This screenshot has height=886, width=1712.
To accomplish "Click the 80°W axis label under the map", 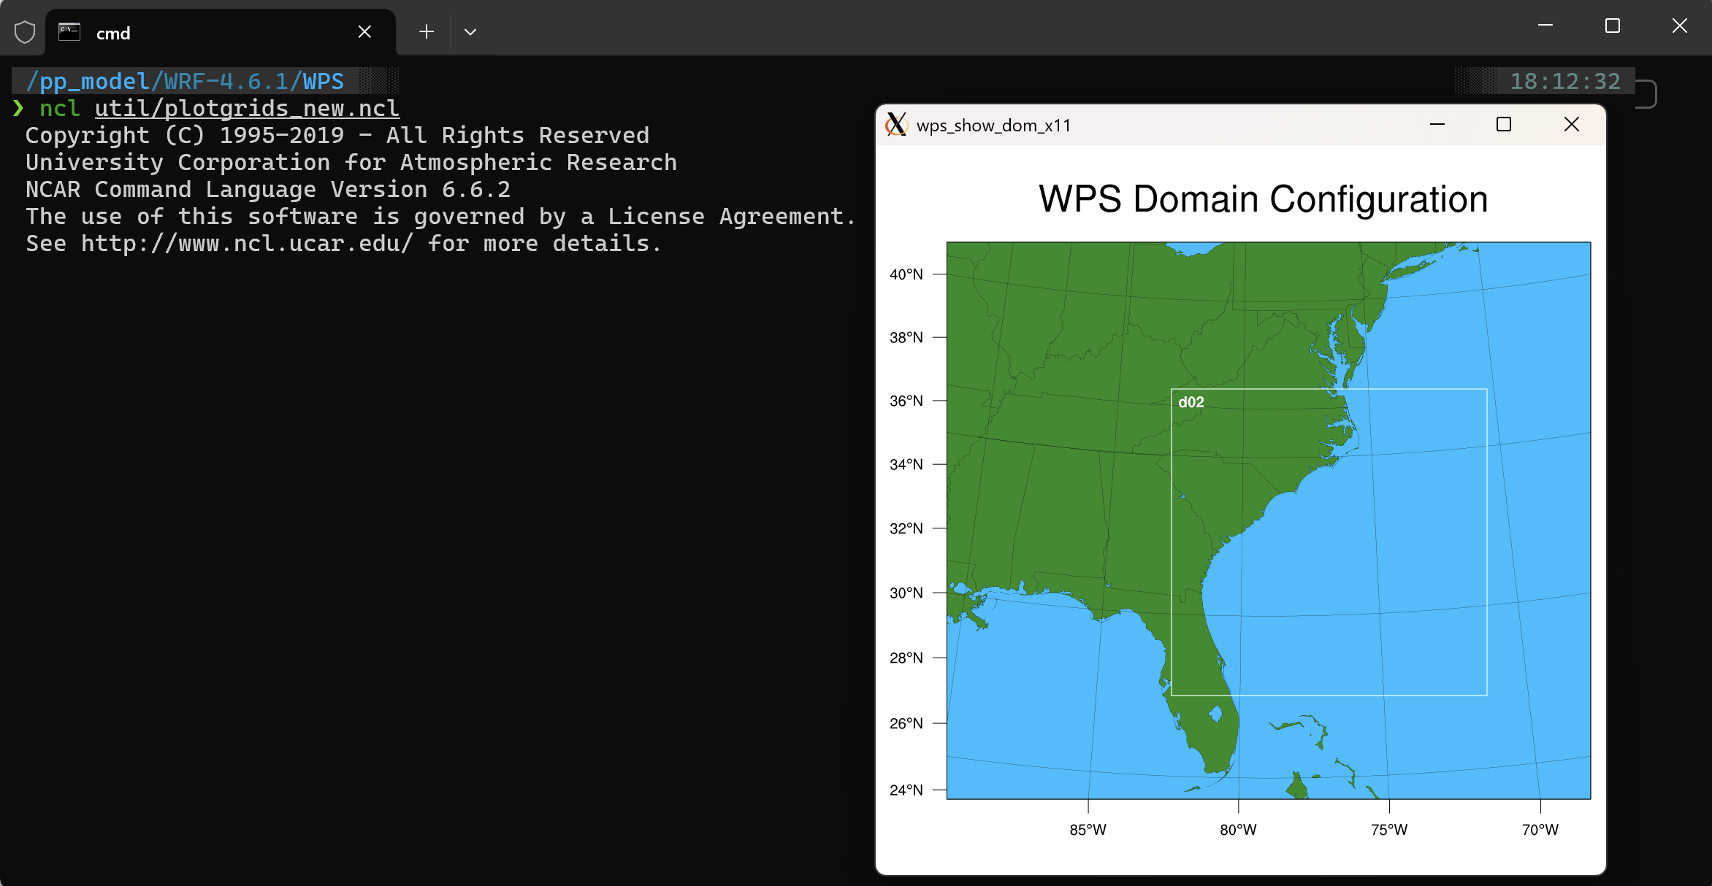I will (x=1238, y=829).
